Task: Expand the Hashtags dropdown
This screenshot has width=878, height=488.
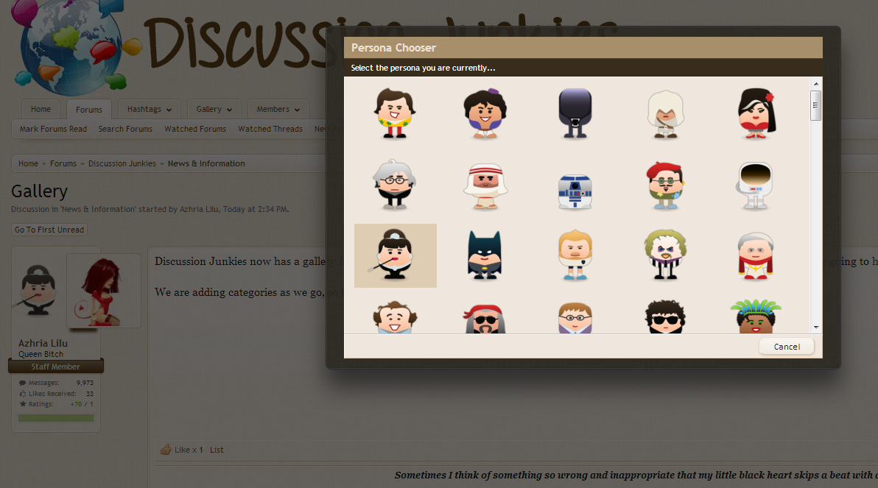Action: point(149,109)
